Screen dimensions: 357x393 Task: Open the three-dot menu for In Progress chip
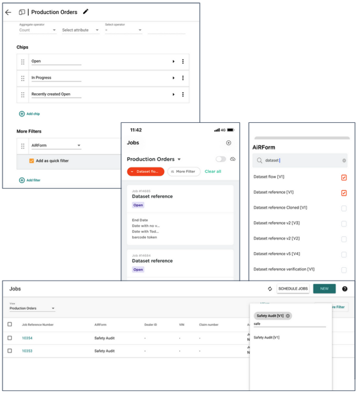tap(183, 78)
